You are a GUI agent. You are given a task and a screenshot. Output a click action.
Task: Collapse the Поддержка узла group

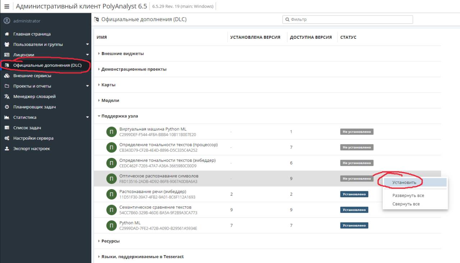[99, 116]
